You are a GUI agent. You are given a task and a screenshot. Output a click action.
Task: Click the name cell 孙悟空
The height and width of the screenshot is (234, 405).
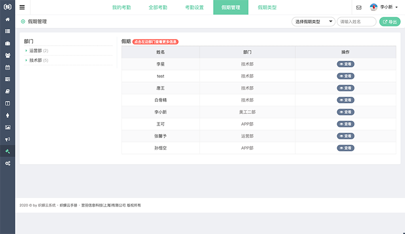(160, 148)
